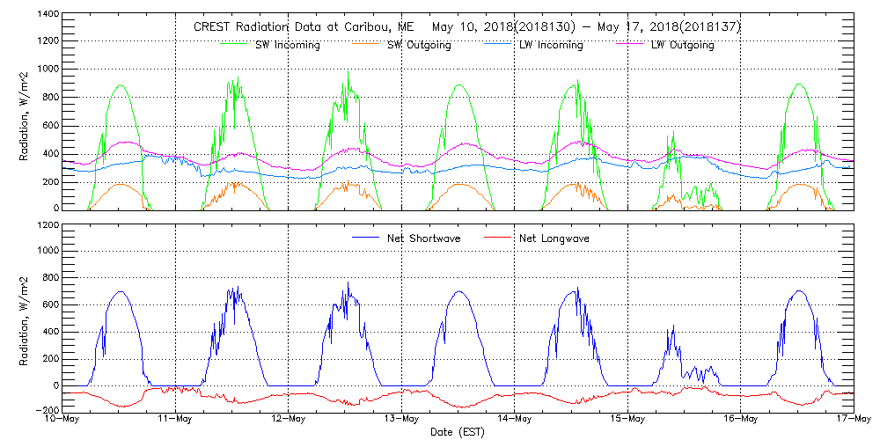Click the CREST Radiation Data chart title
880x440 pixels.
point(467,27)
